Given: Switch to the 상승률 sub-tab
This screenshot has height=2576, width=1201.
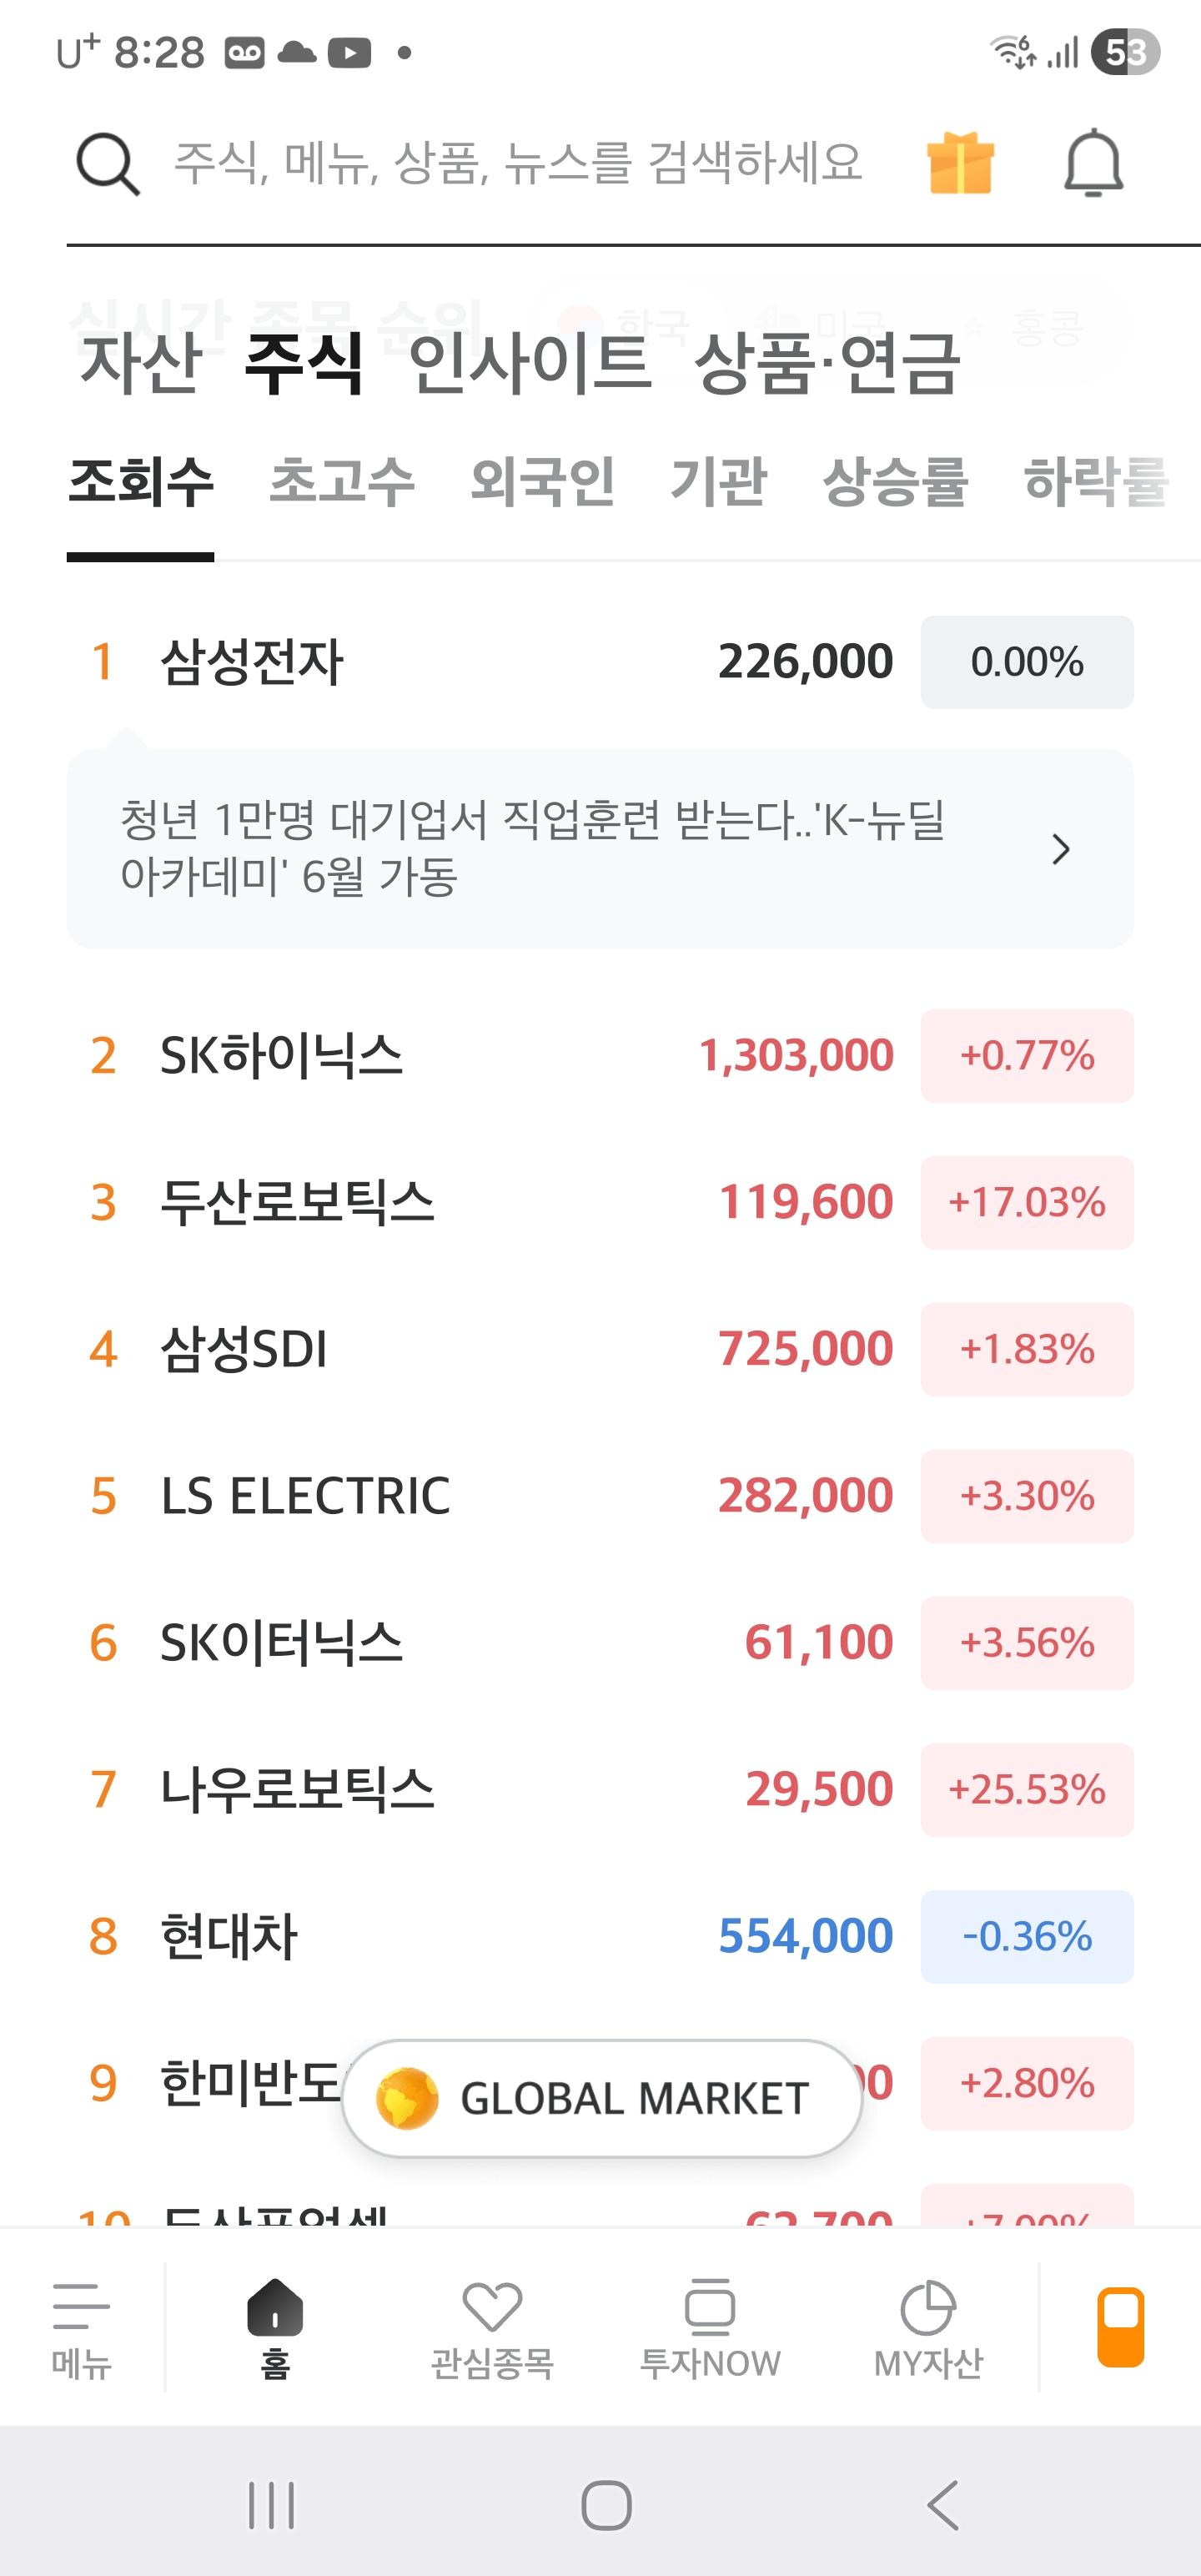Looking at the screenshot, I should coord(898,483).
